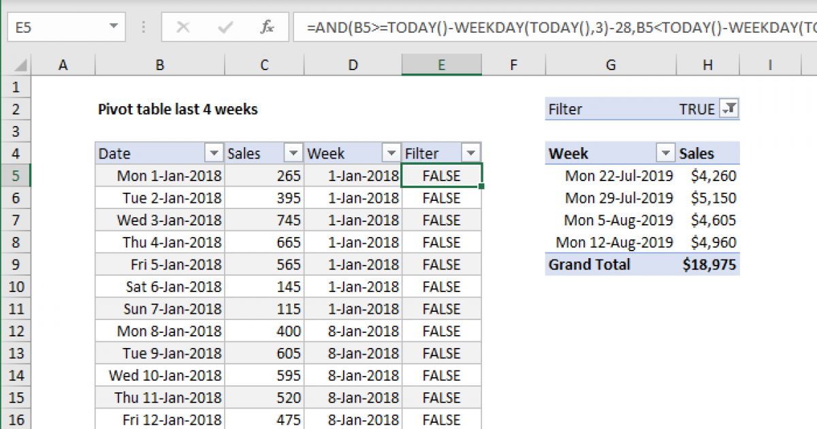The width and height of the screenshot is (817, 429).
Task: Click the Cancel (X) icon beside formula bar
Action: [182, 27]
